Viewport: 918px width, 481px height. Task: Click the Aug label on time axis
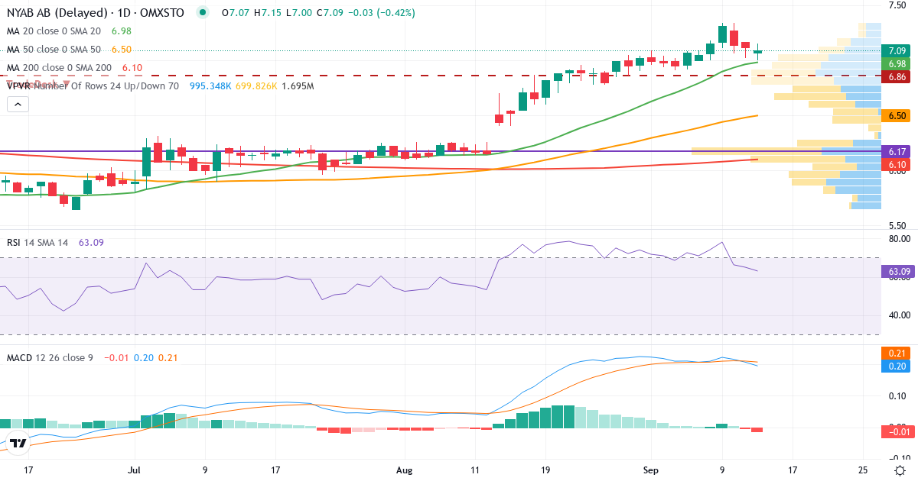click(x=405, y=470)
